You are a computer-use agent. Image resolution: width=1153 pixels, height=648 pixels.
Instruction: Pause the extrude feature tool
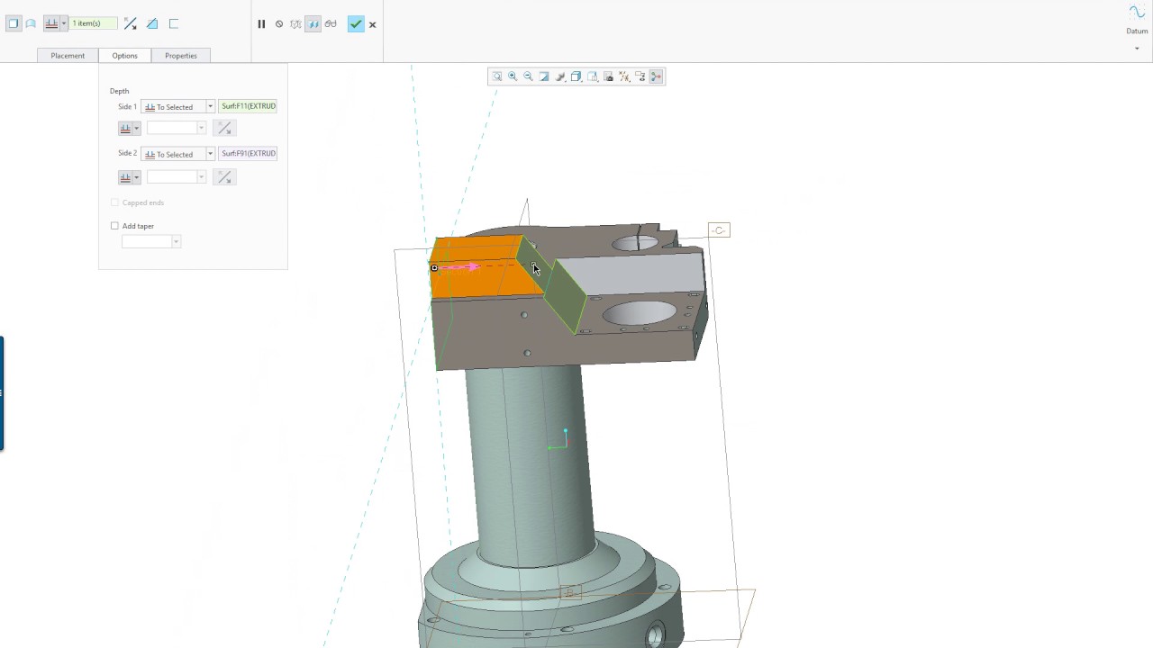coord(261,24)
